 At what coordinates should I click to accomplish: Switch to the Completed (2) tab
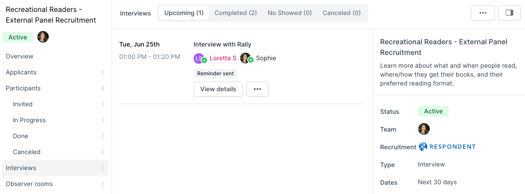[x=236, y=13]
